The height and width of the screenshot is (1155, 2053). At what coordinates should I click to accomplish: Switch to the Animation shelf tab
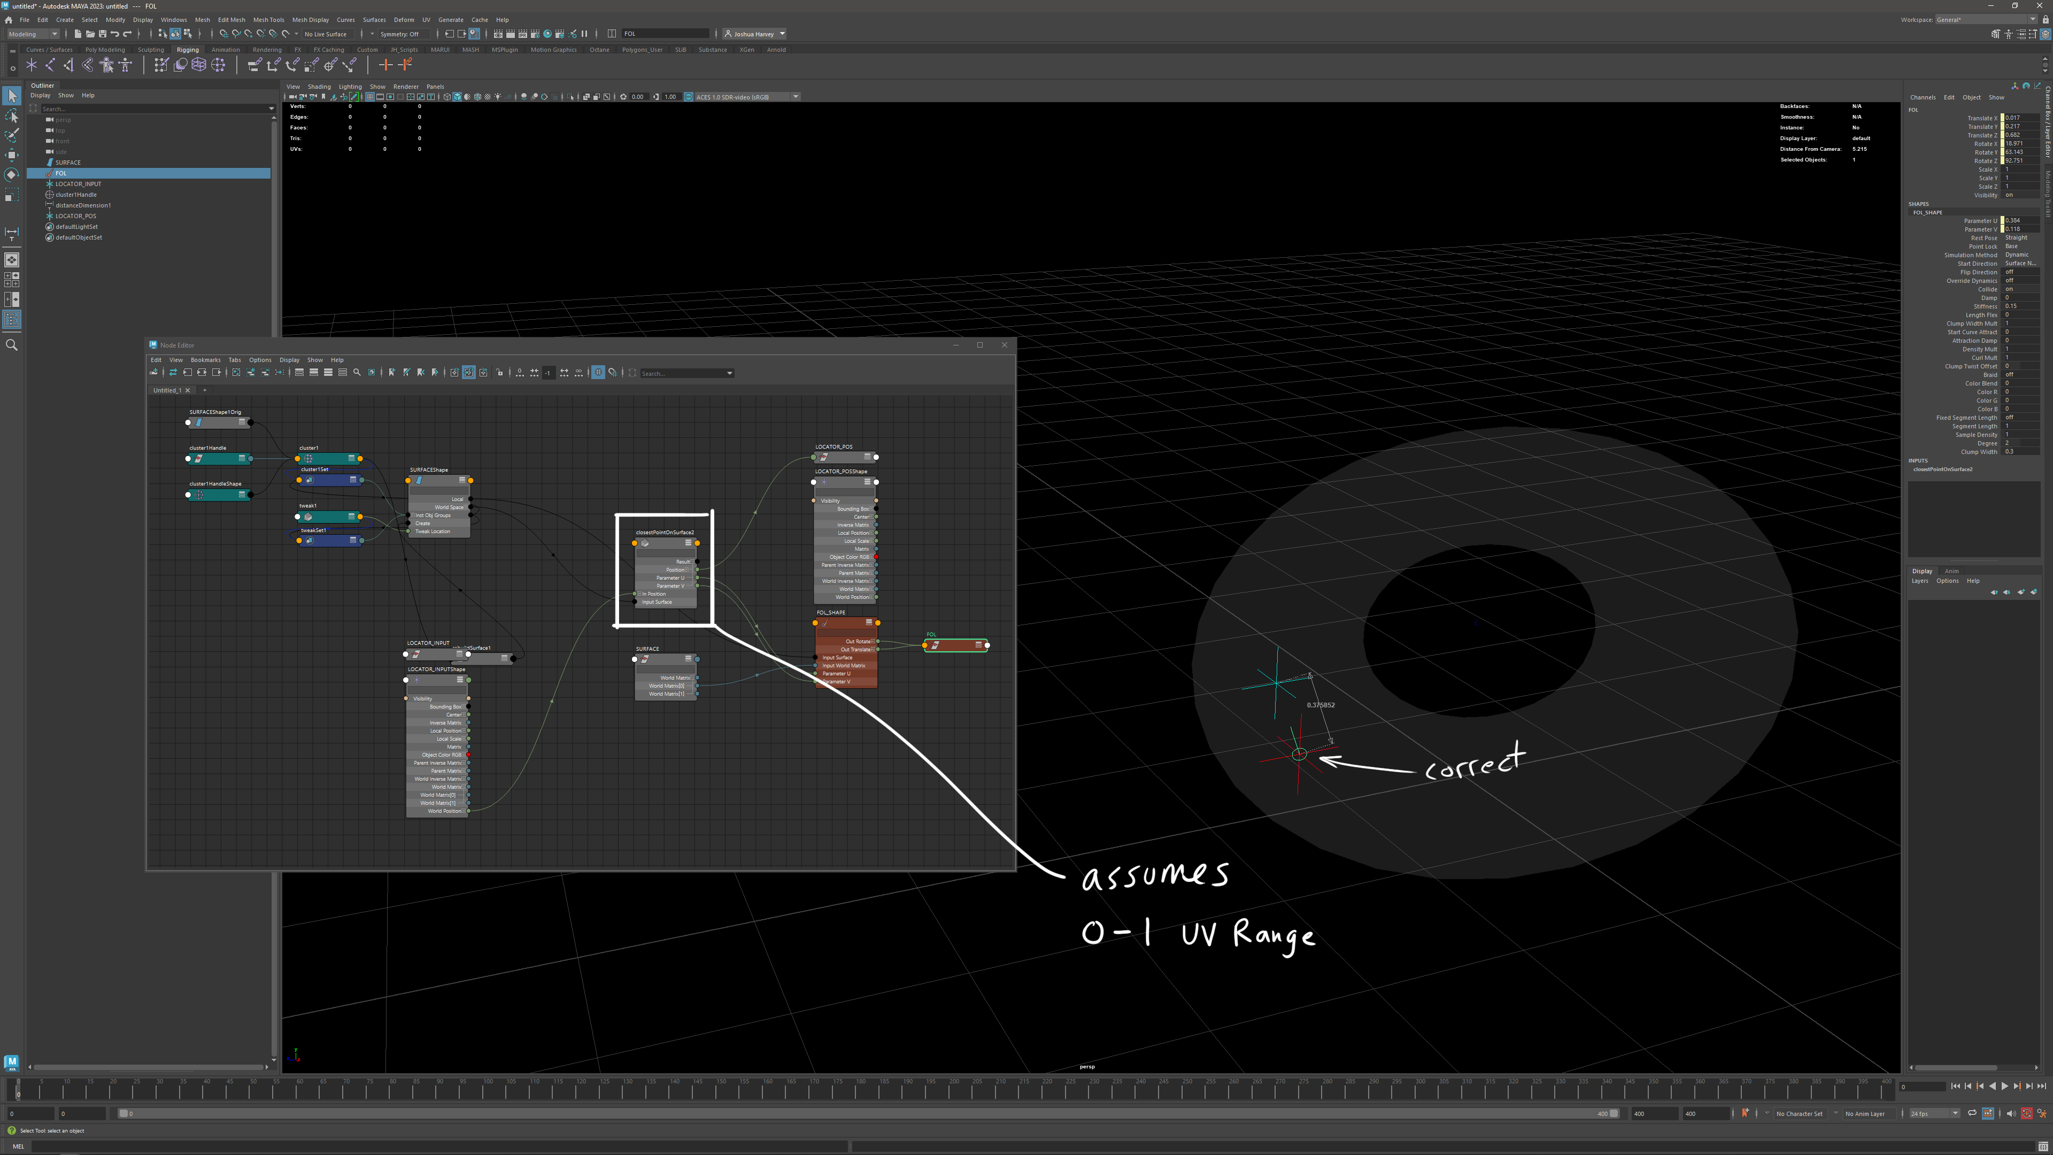[226, 49]
